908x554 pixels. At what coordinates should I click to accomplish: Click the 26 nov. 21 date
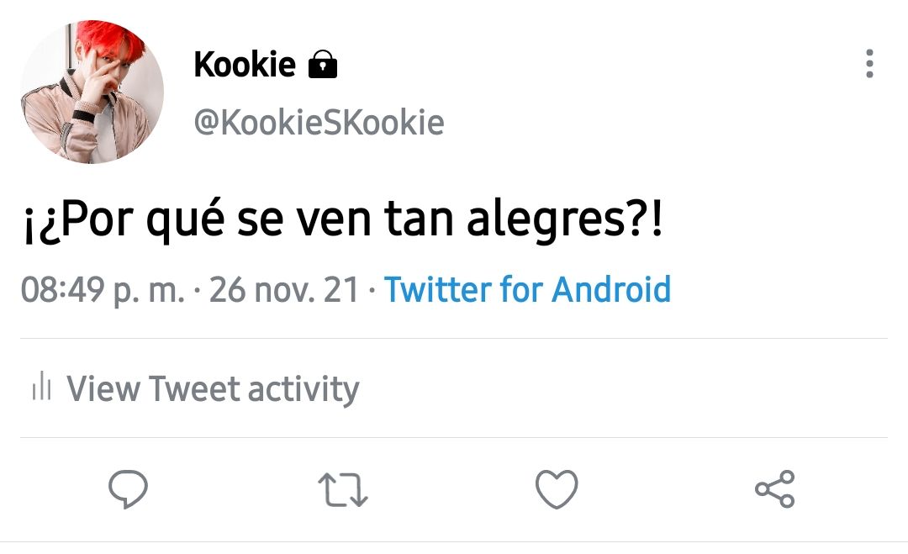click(284, 289)
